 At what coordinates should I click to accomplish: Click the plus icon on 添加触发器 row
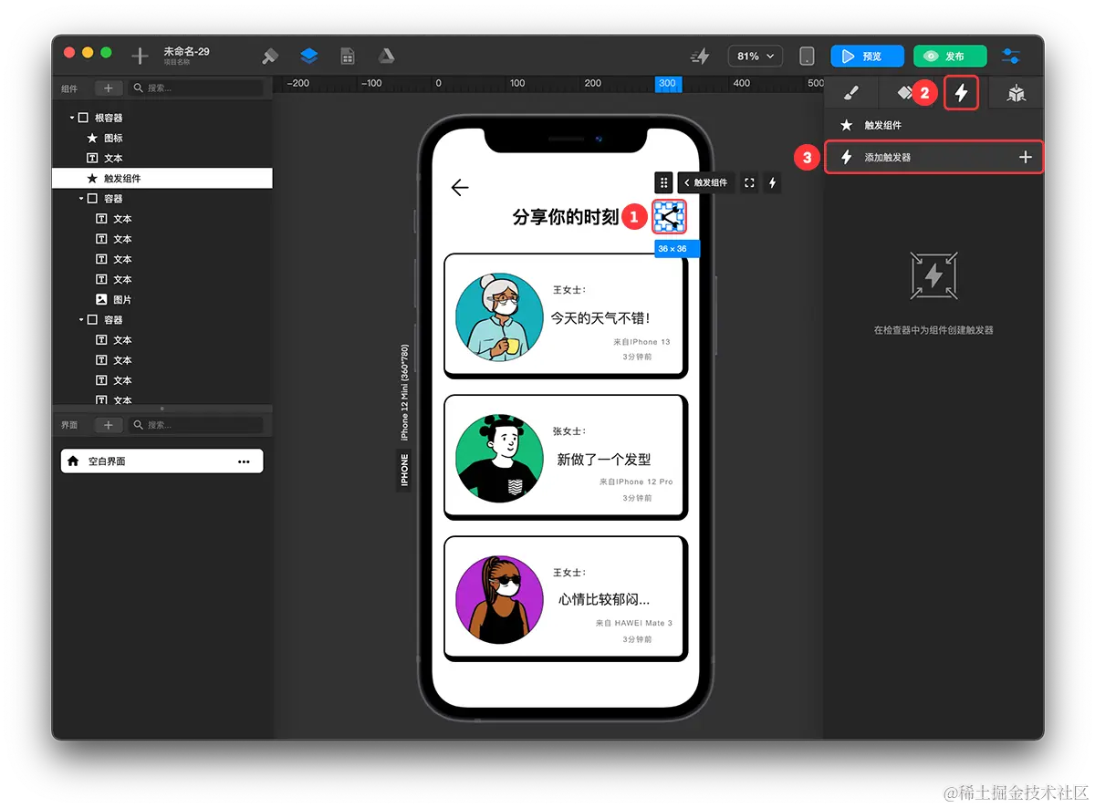[x=1026, y=158]
